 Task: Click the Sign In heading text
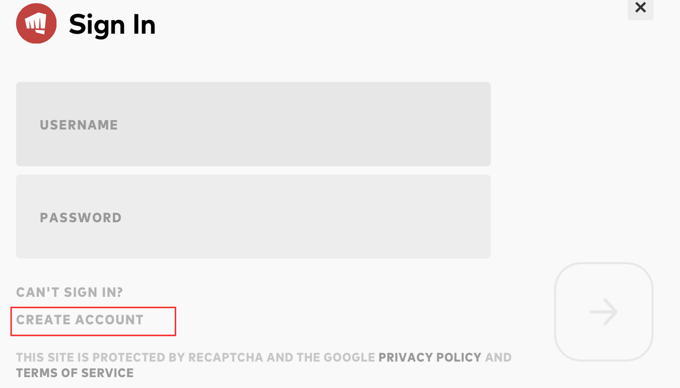tap(112, 24)
